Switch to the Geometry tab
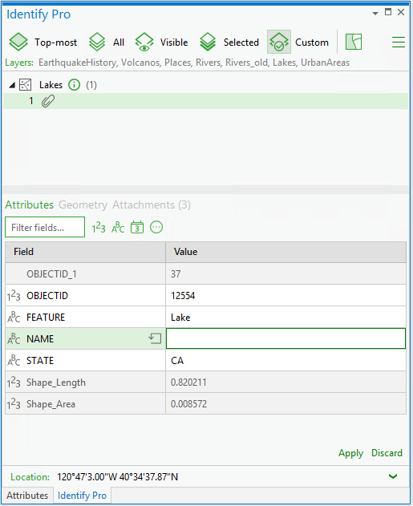Image resolution: width=413 pixels, height=506 pixels. click(83, 205)
